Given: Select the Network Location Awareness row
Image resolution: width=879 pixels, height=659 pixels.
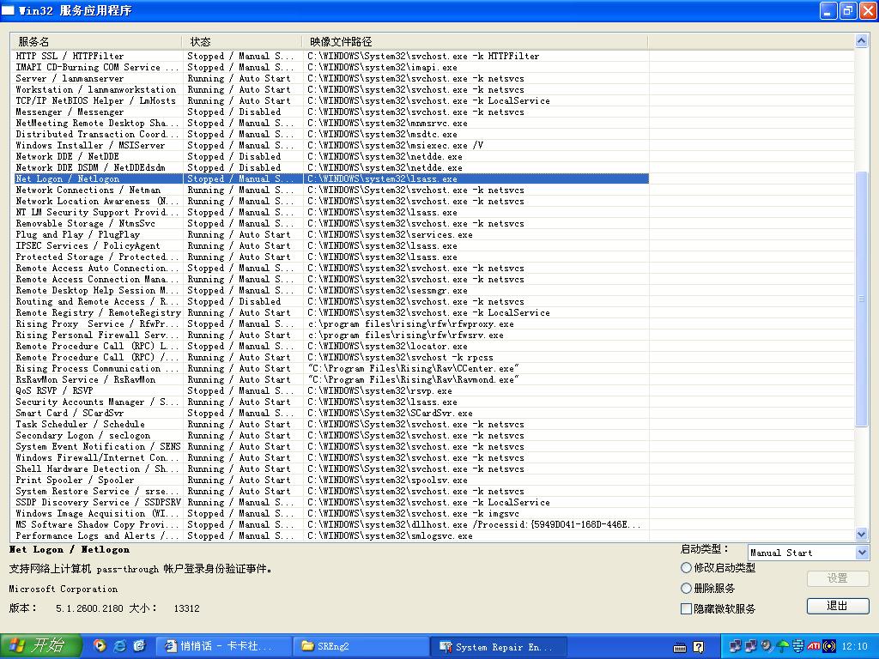Looking at the screenshot, I should (x=330, y=201).
